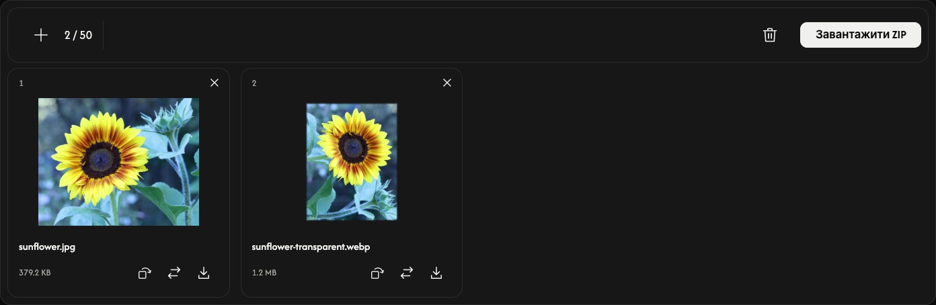This screenshot has width=936, height=305.
Task: Open the sunflower-transparent.webp thumbnail preview
Action: coord(352,162)
